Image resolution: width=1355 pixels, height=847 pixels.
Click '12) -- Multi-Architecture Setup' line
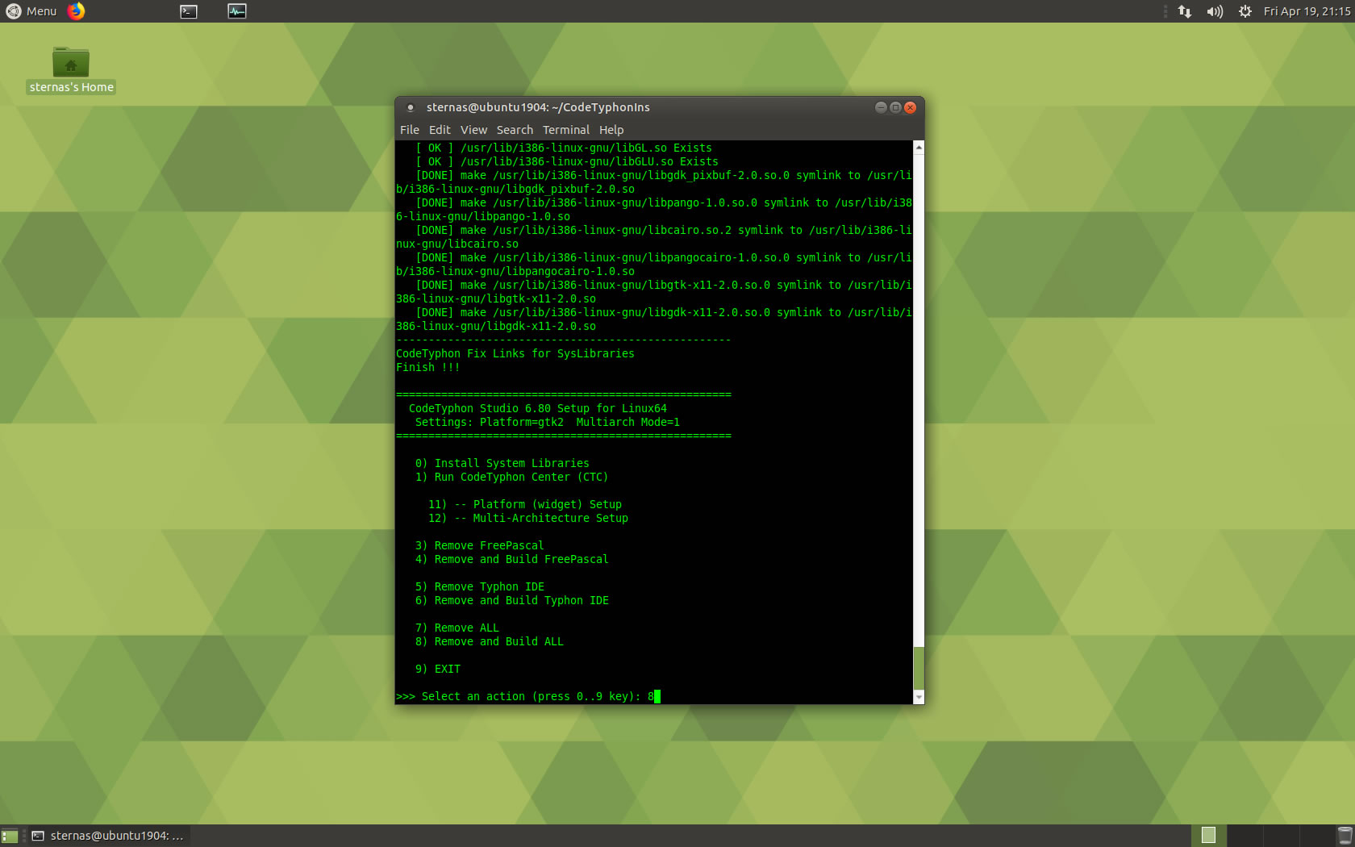tap(528, 519)
